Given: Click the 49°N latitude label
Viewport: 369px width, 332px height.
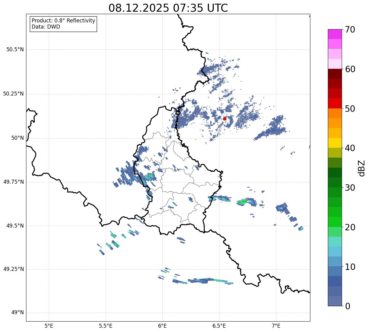Looking at the screenshot, I should 17,313.
